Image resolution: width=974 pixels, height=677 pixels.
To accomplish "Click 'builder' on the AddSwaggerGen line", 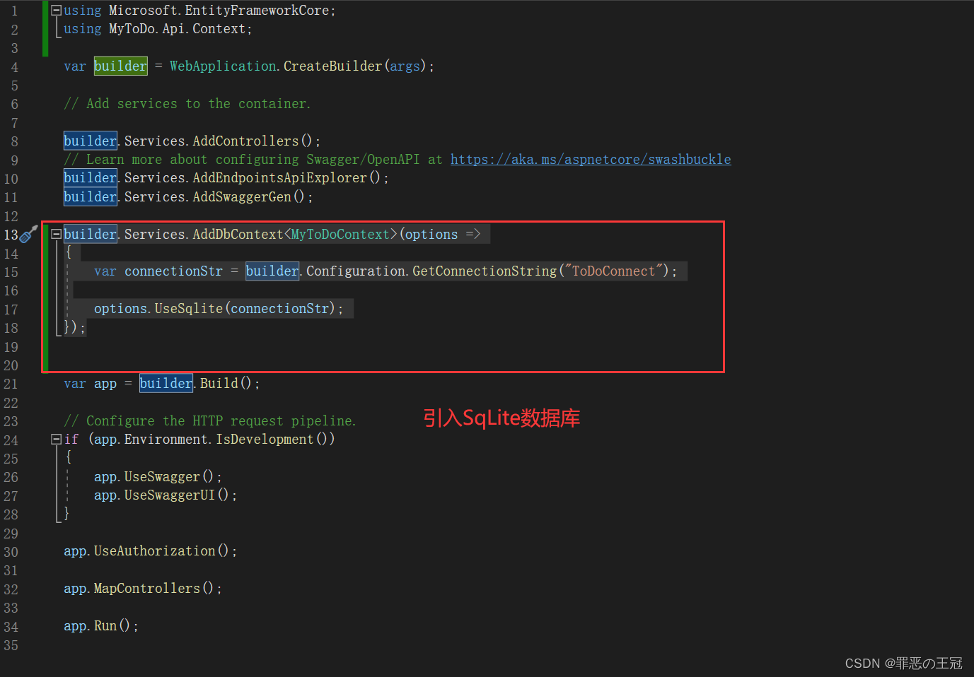I will click(x=91, y=196).
